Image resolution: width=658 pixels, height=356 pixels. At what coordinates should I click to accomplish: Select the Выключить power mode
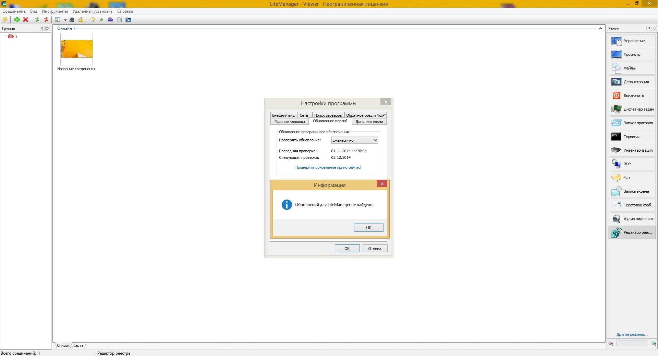point(632,96)
